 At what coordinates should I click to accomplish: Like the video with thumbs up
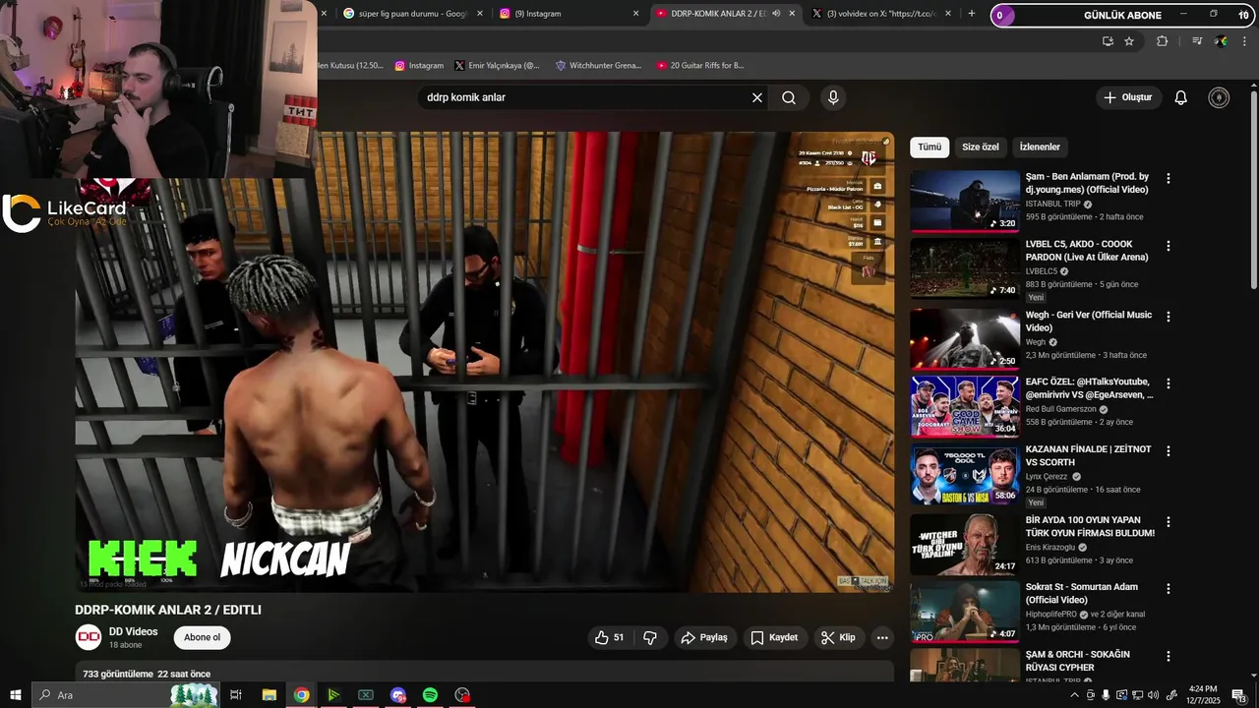click(x=610, y=637)
